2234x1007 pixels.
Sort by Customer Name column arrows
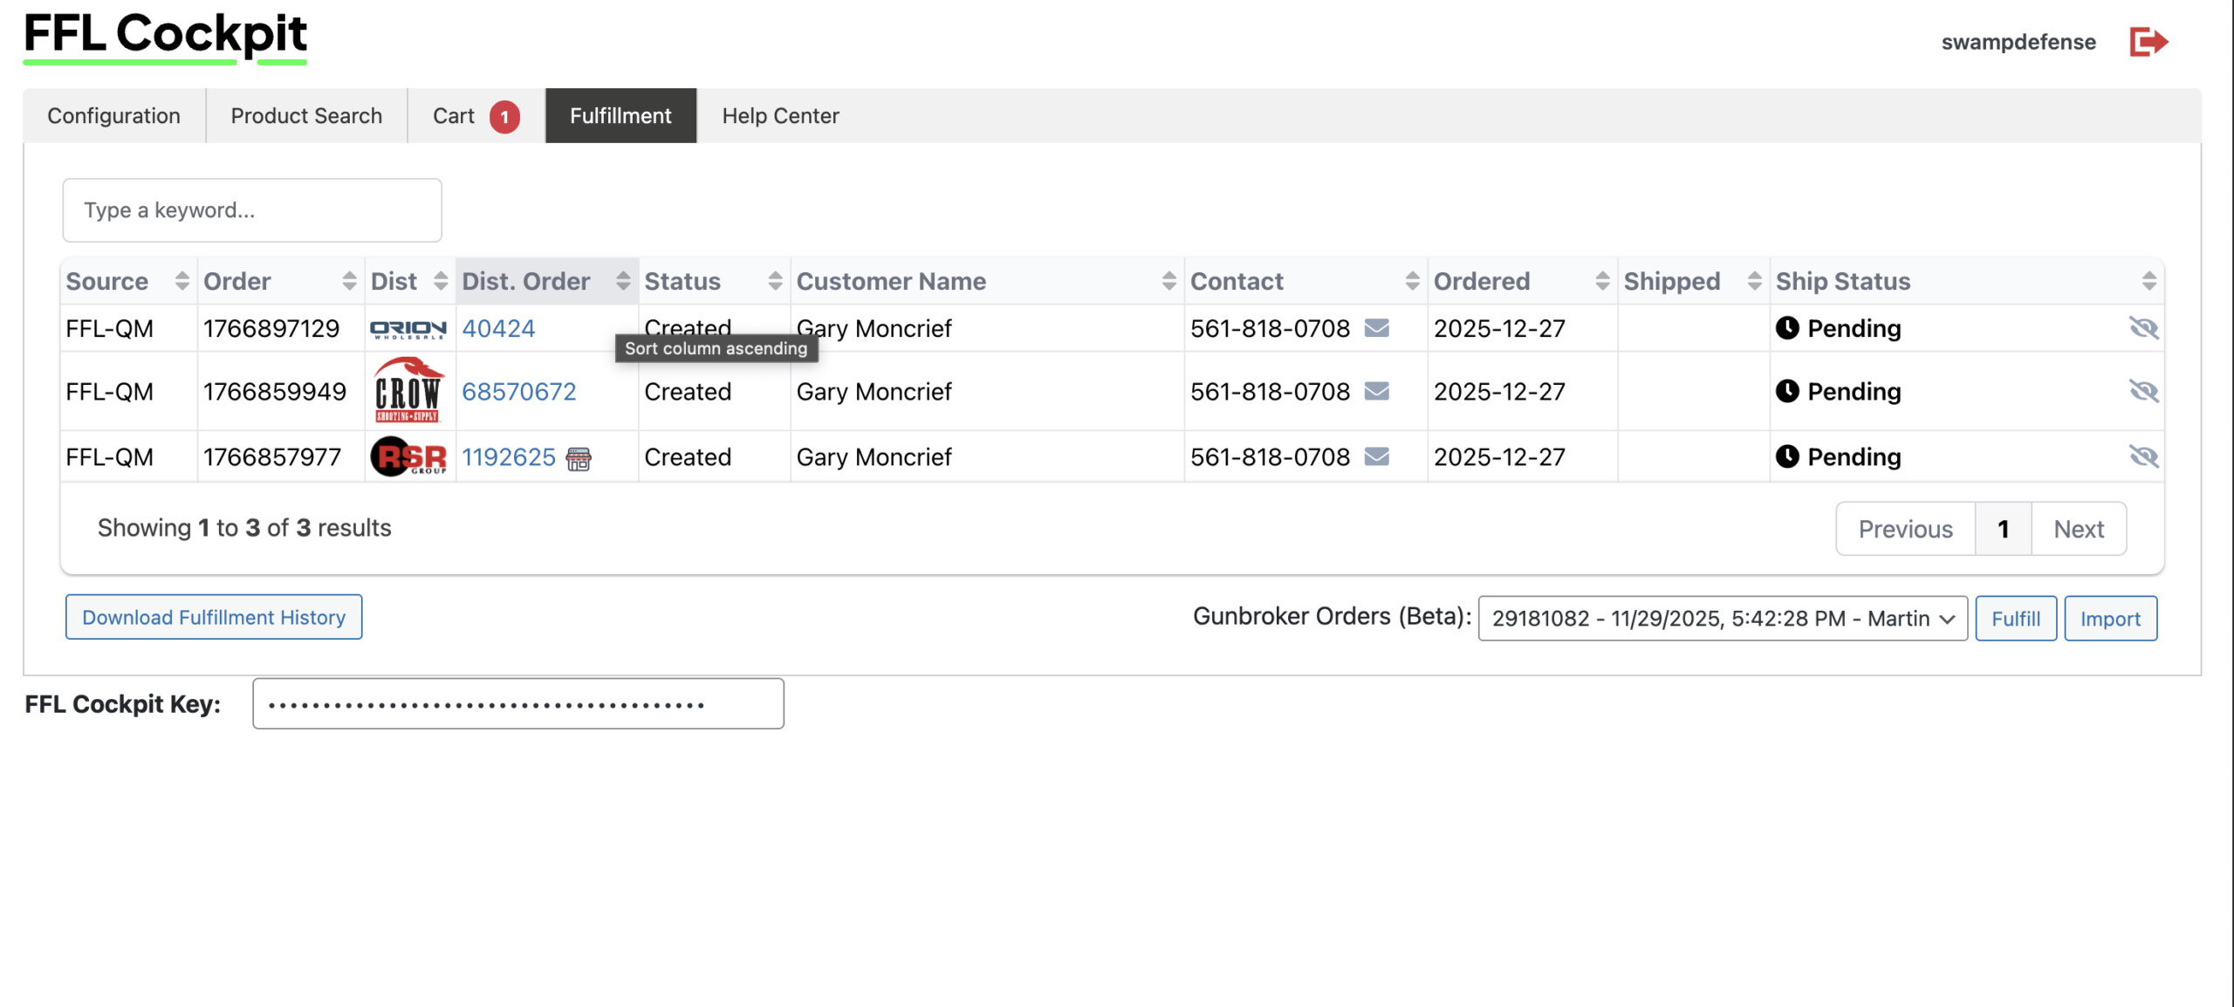tap(1168, 281)
